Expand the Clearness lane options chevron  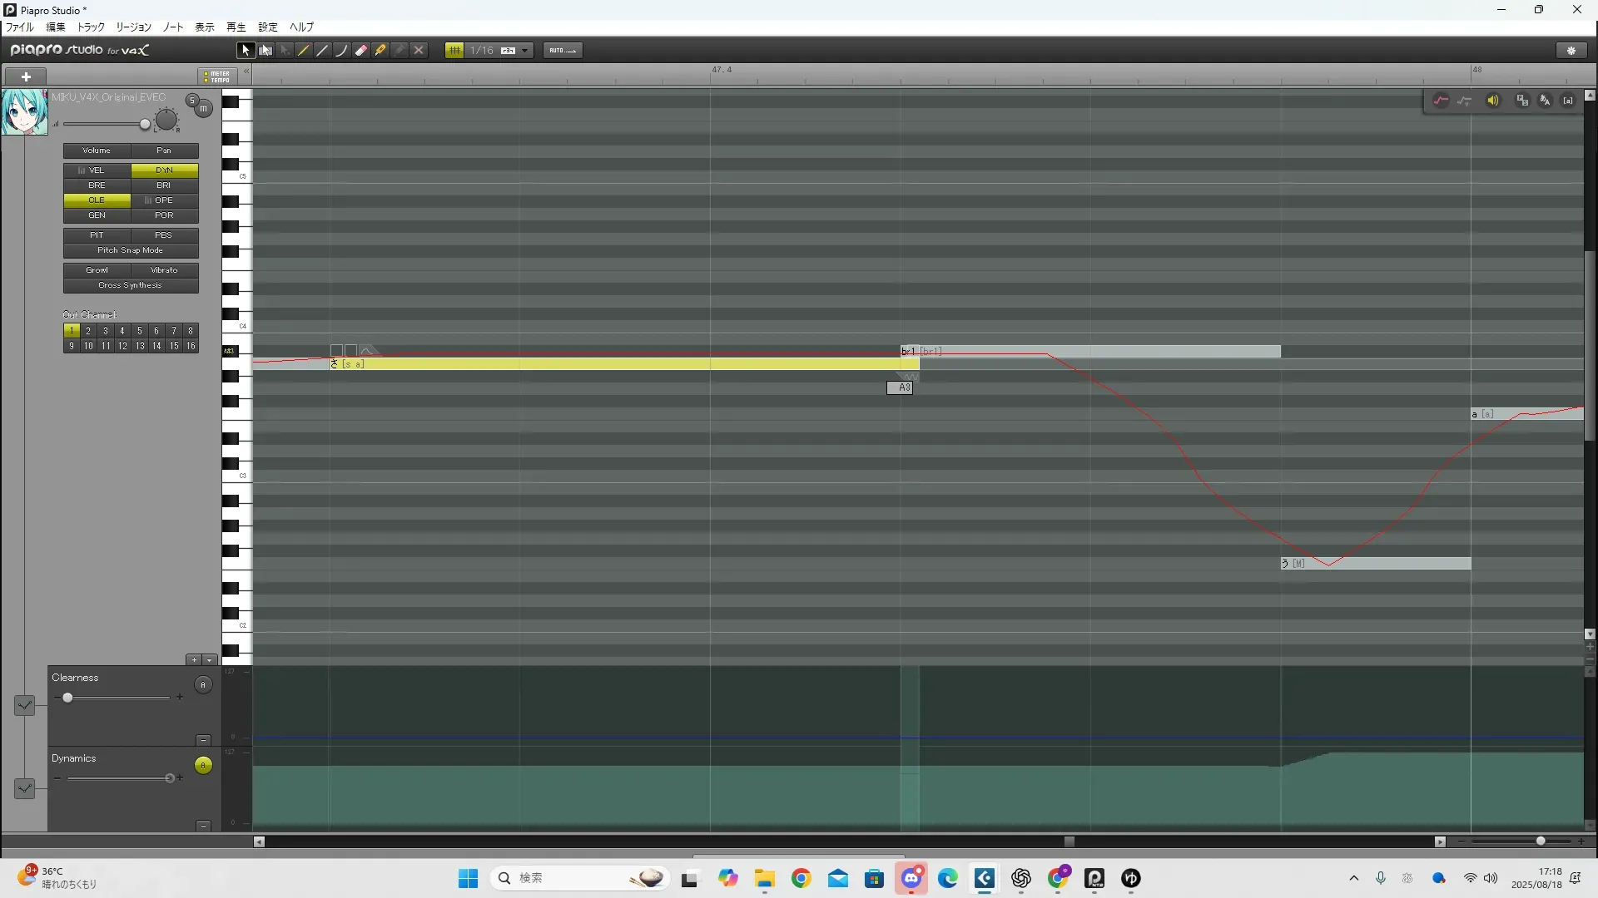pyautogui.click(x=25, y=705)
